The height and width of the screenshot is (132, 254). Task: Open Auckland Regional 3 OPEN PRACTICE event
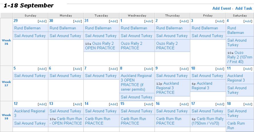pyautogui.click(x=136, y=82)
